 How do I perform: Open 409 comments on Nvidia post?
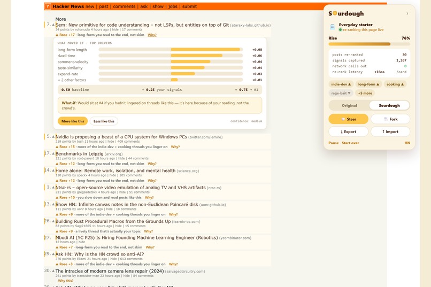pos(128,142)
